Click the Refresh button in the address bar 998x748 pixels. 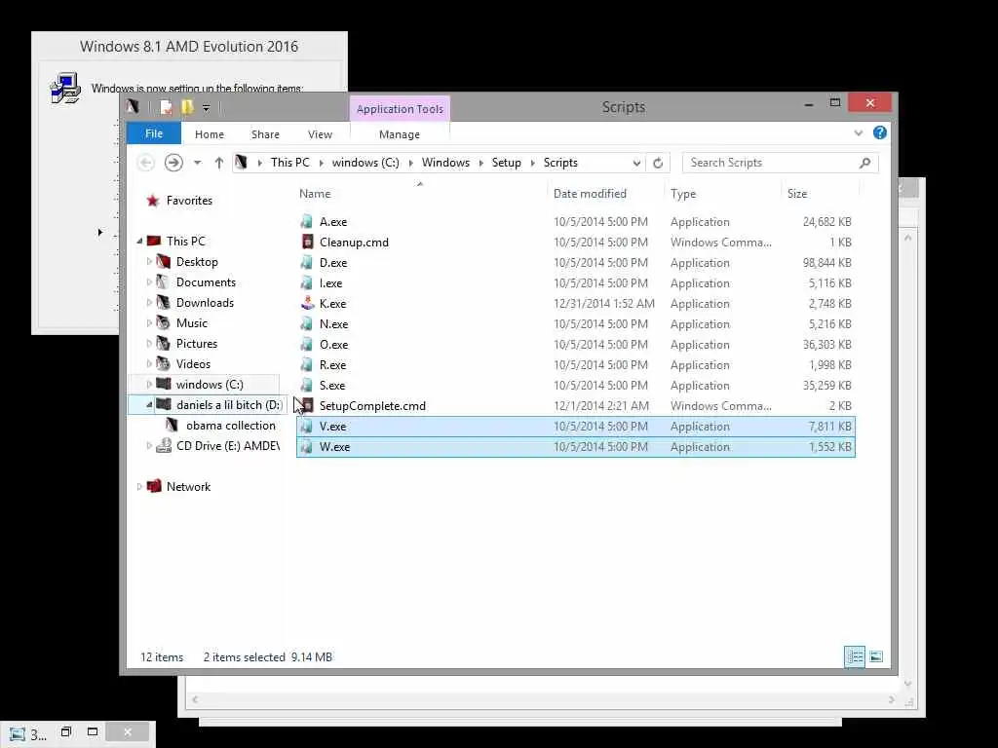click(658, 163)
